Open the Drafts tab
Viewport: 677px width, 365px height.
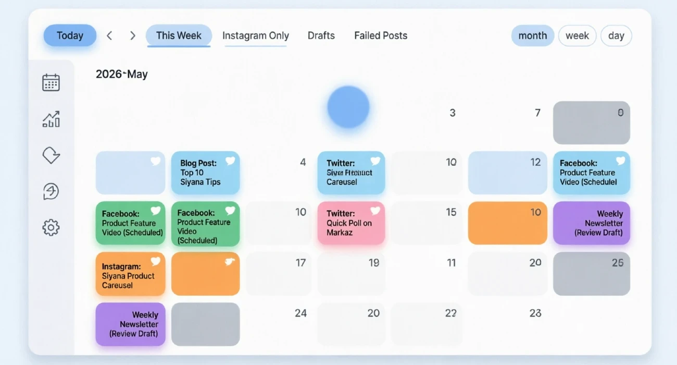(x=321, y=36)
